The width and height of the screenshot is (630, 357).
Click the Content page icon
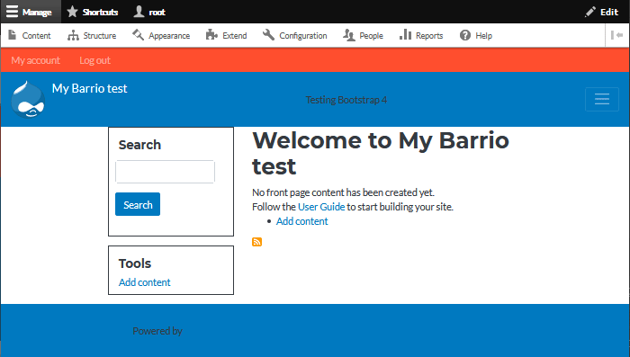tap(13, 35)
